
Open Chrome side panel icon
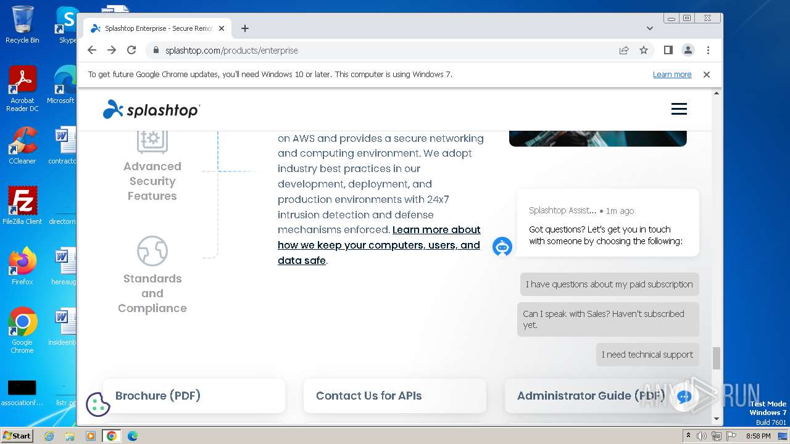668,50
